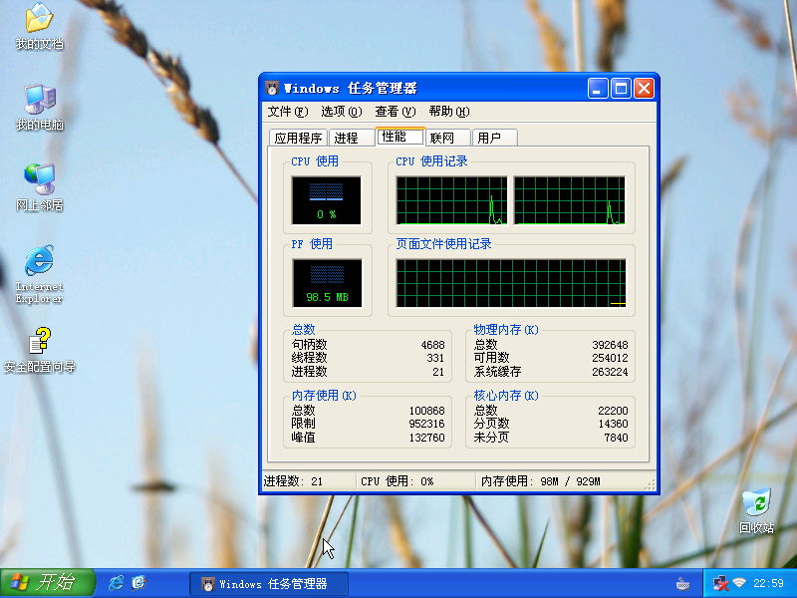Click the 物理内存 总数 value 392648
This screenshot has height=598, width=797.
[x=610, y=345]
